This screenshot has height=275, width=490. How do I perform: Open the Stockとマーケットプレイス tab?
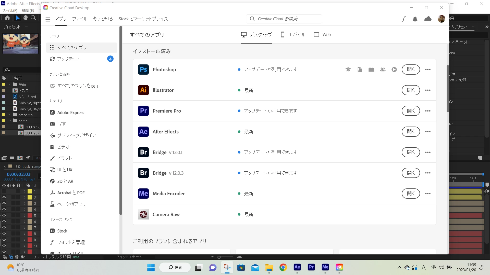tap(143, 19)
